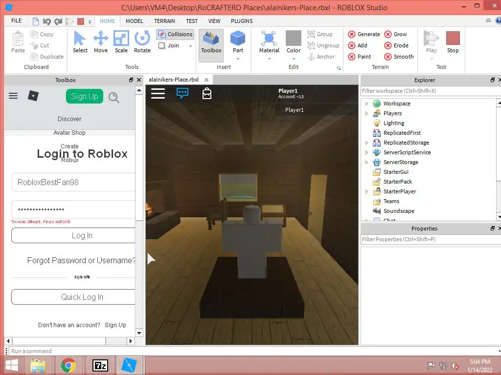Select the Paint terrain tool
501x375 pixels.
[360, 57]
